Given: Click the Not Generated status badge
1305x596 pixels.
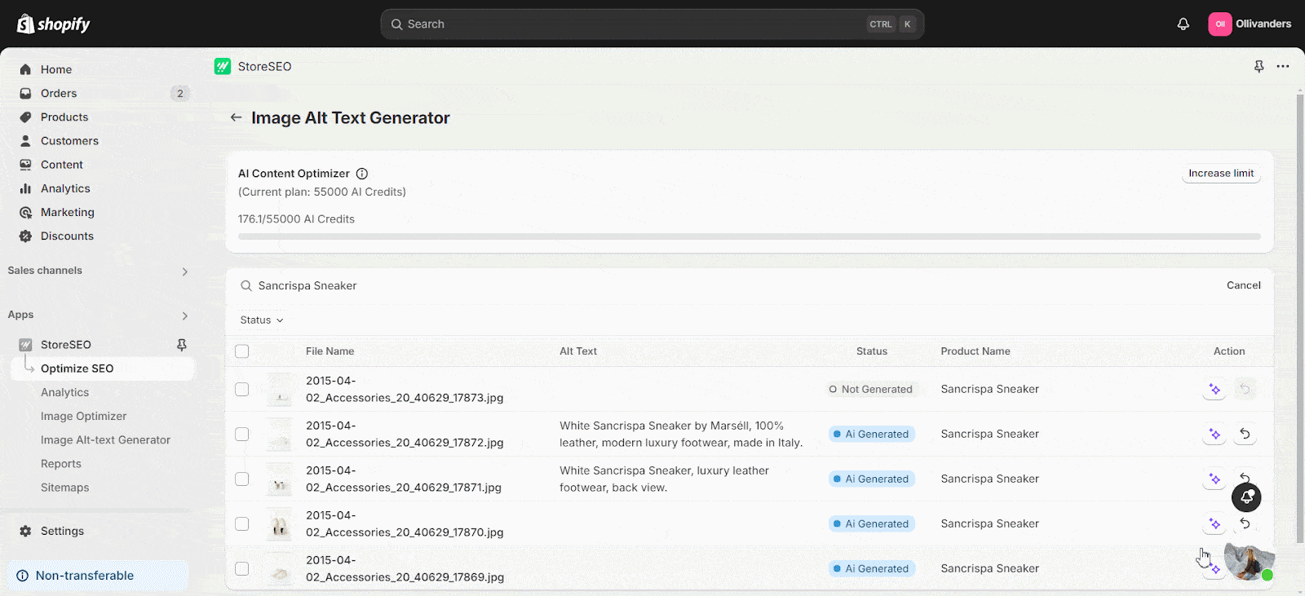Looking at the screenshot, I should (x=871, y=390).
